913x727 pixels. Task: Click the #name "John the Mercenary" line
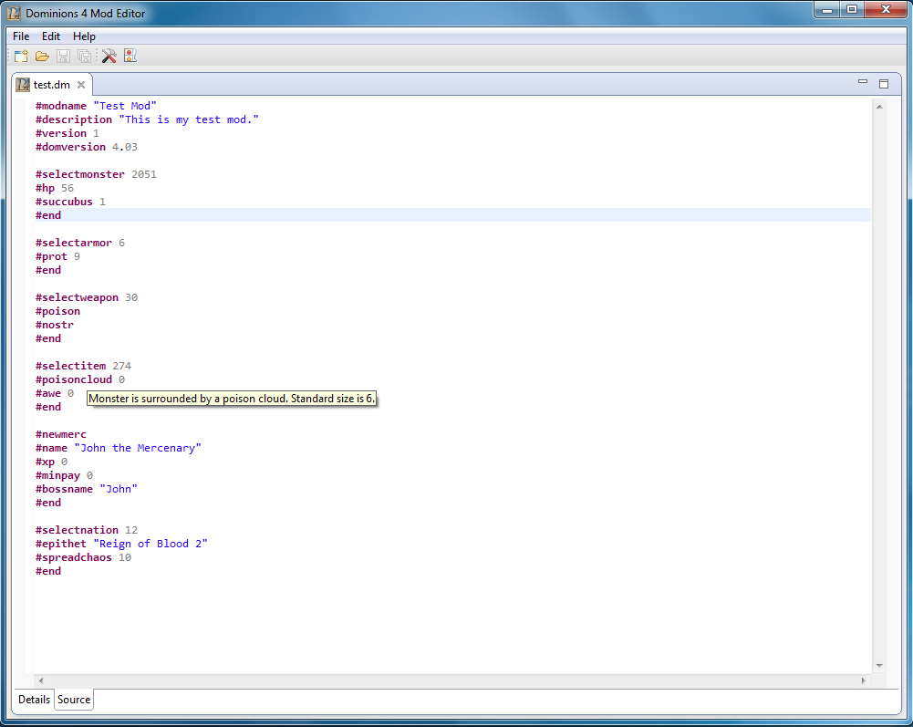coord(119,448)
